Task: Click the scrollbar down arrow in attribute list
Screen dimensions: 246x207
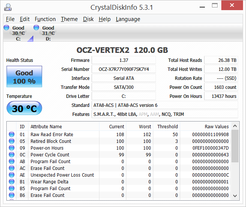Action: [235, 196]
